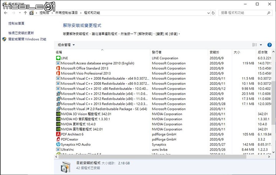Select Microsoft Visual C++ 2008 x86 row
Image resolution: width=276 pixels, height=175 pixels.
[x=163, y=83]
